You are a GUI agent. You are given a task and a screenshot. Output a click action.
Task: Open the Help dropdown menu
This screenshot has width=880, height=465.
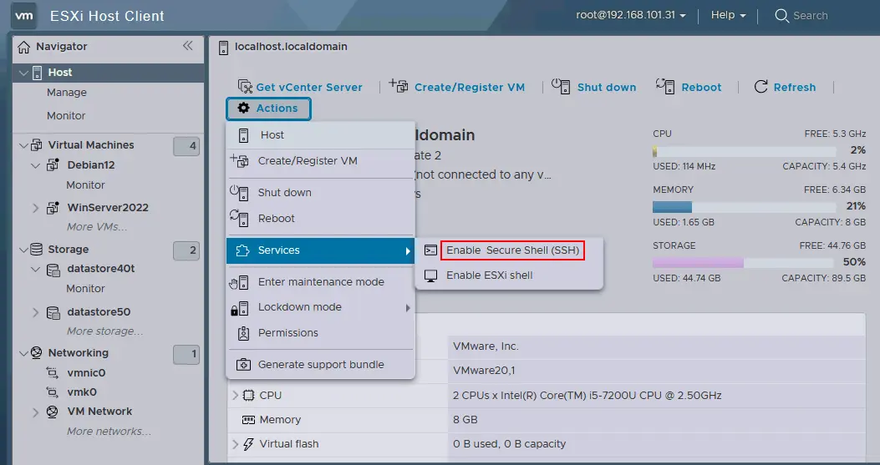tap(728, 15)
